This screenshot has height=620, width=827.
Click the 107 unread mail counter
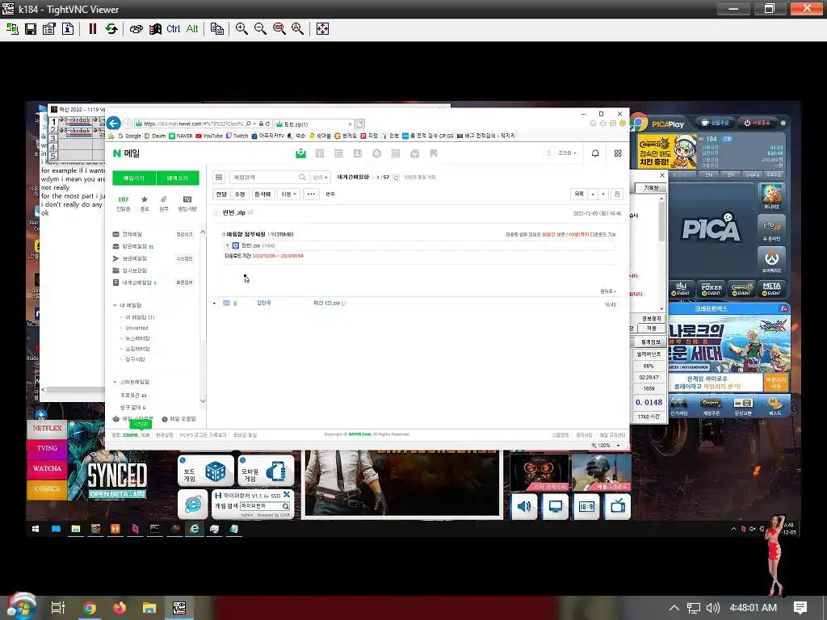124,199
